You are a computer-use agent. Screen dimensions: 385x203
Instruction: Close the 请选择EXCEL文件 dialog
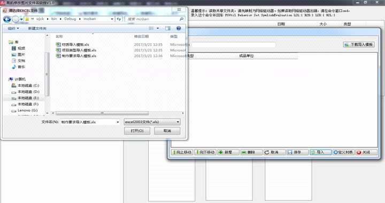pyautogui.click(x=179, y=10)
